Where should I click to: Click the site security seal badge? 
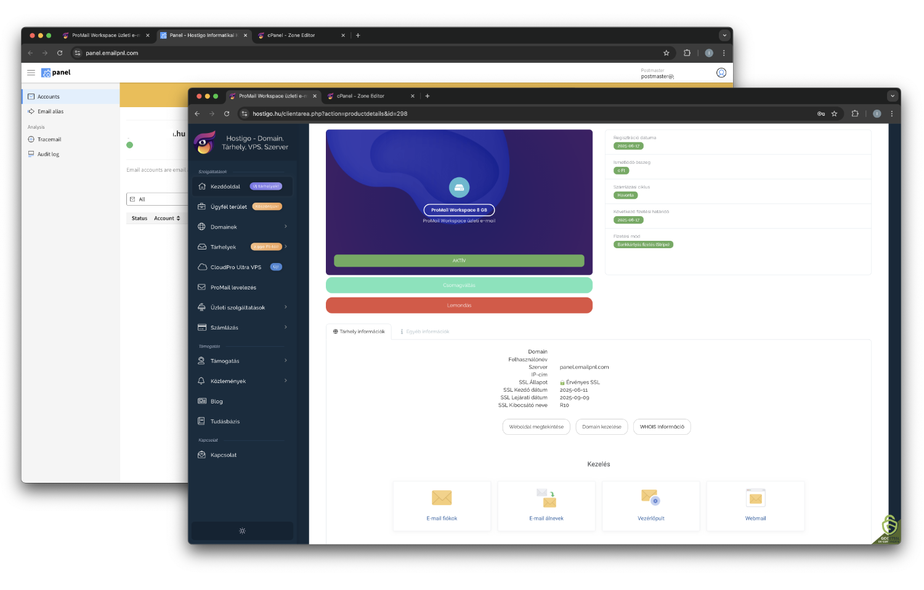click(x=888, y=530)
